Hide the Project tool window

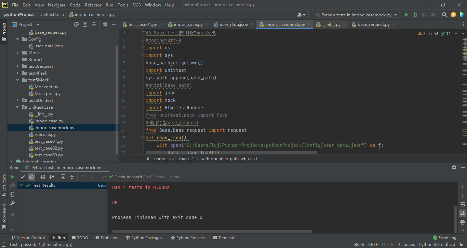click(114, 24)
